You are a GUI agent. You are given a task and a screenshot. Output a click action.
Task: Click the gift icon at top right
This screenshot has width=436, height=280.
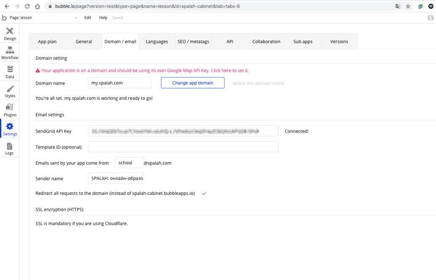pos(430,18)
